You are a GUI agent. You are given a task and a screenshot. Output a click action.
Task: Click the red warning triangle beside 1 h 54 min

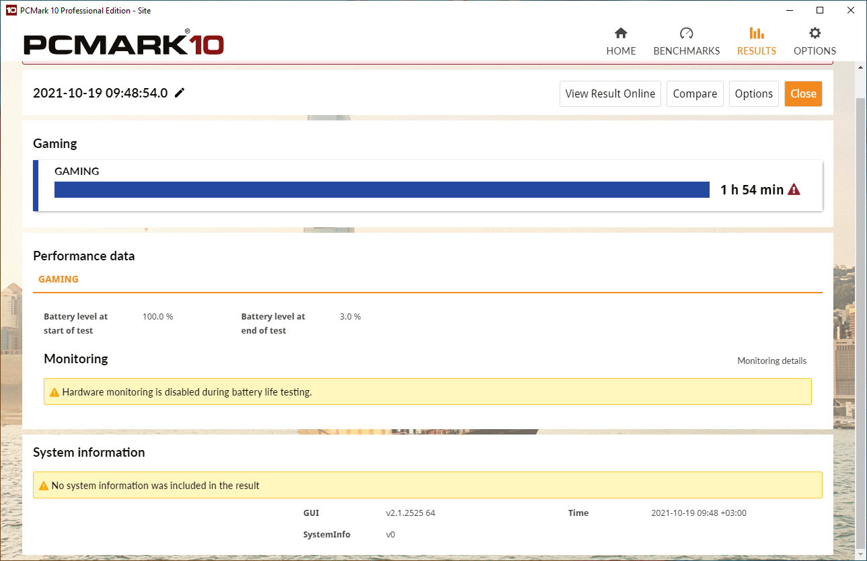(x=794, y=190)
